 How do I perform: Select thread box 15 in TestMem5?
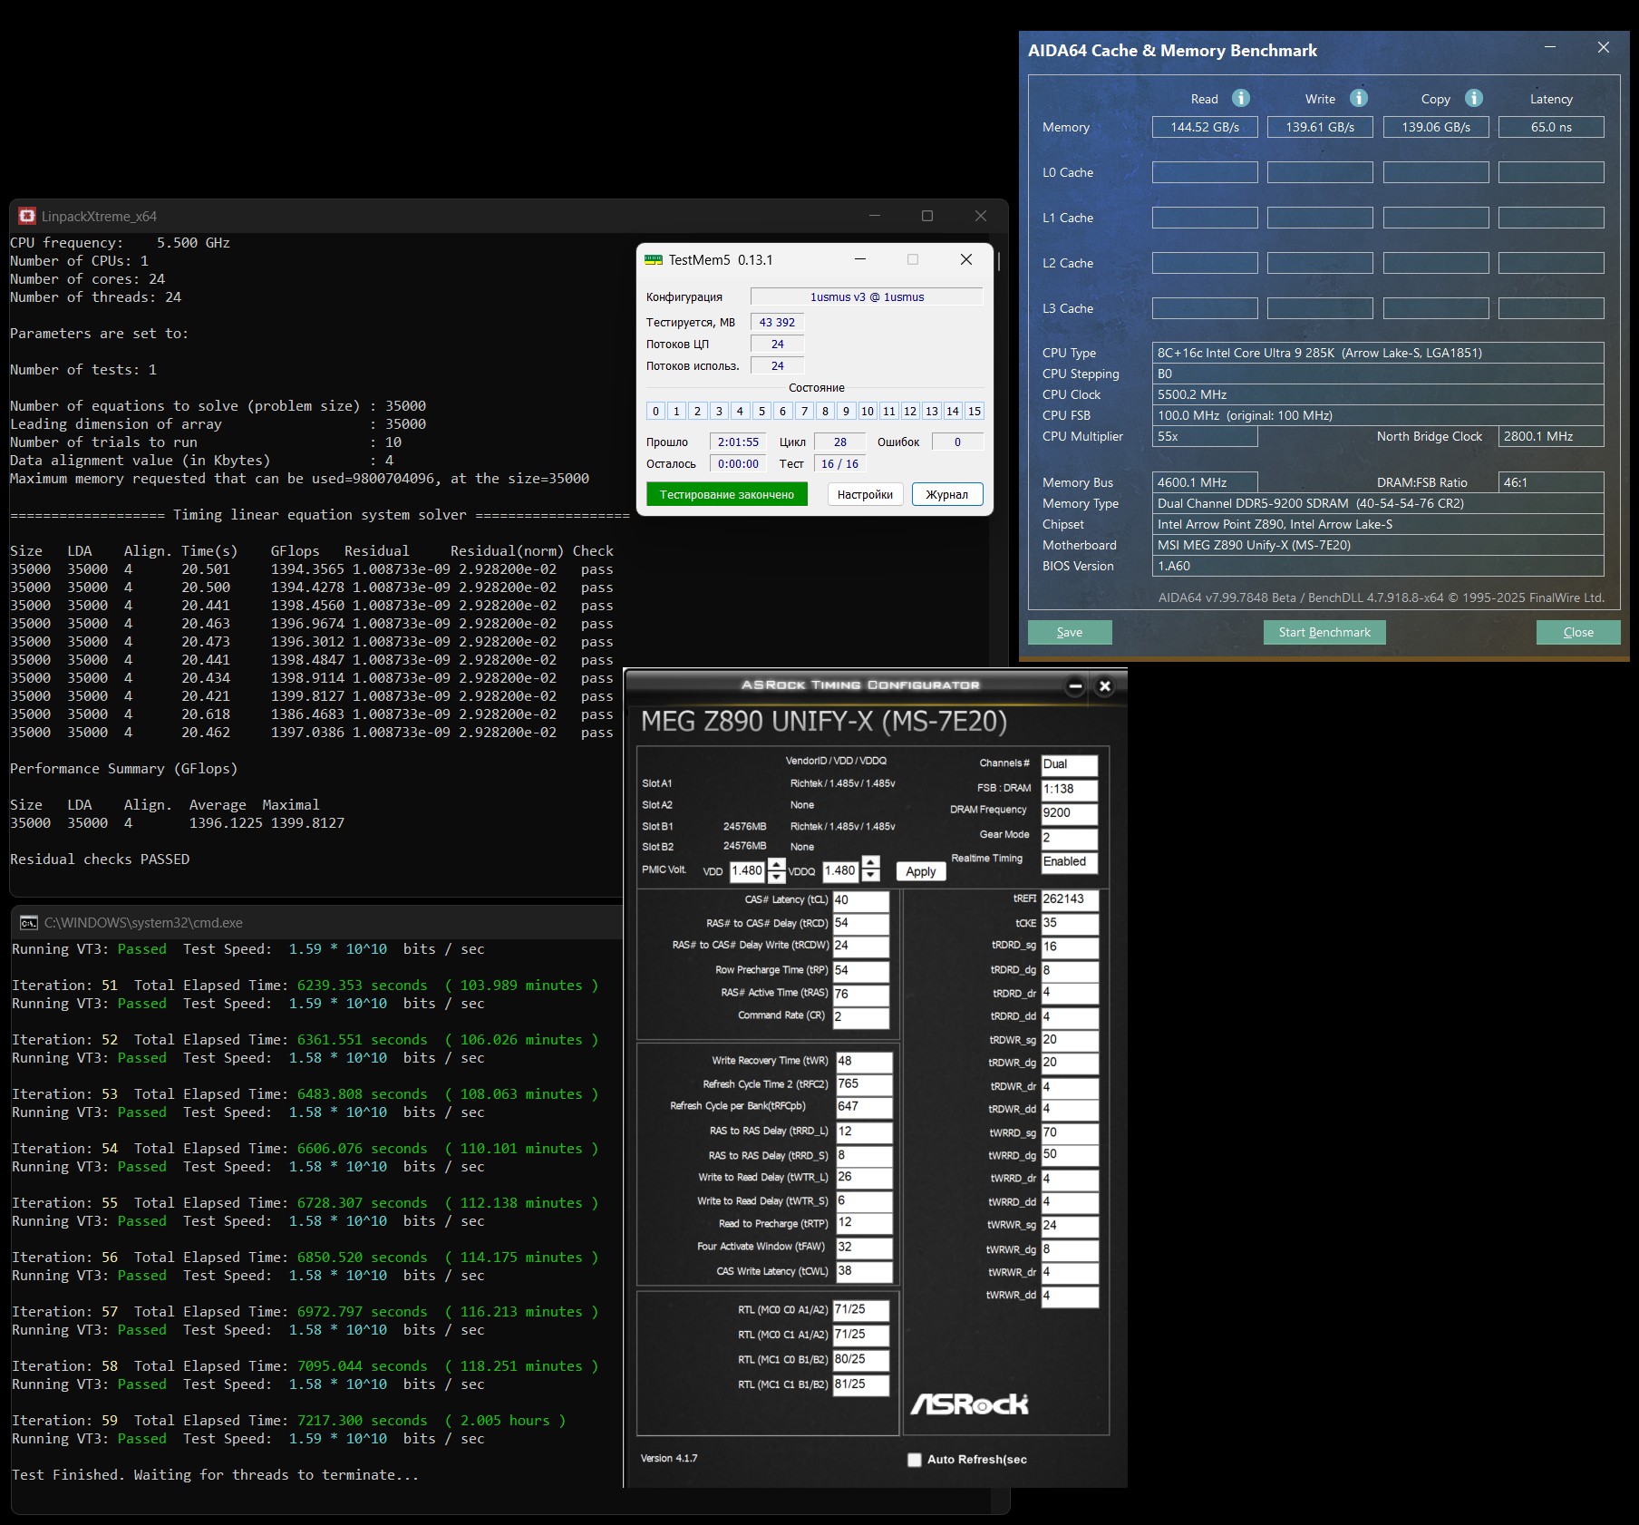coord(975,412)
